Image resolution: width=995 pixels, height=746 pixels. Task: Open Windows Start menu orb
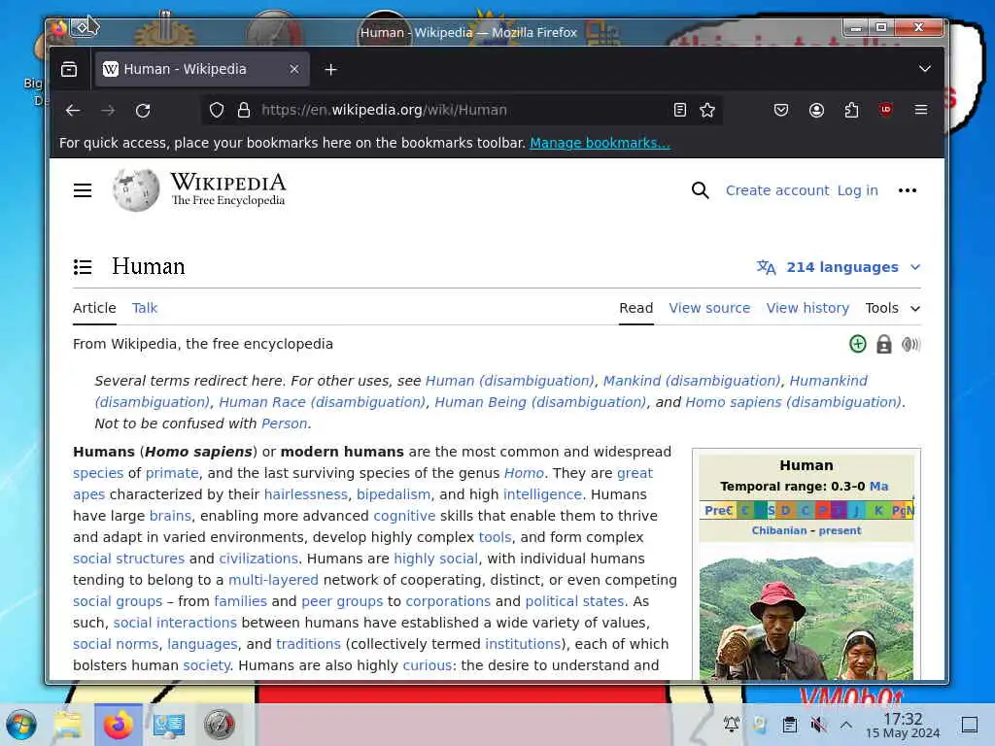pos(21,725)
